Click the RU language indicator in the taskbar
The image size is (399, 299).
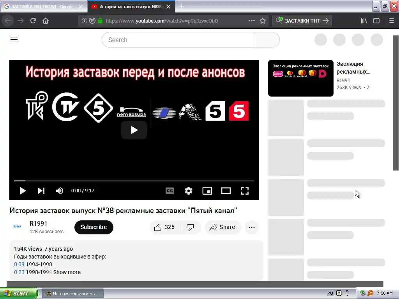pos(330,294)
